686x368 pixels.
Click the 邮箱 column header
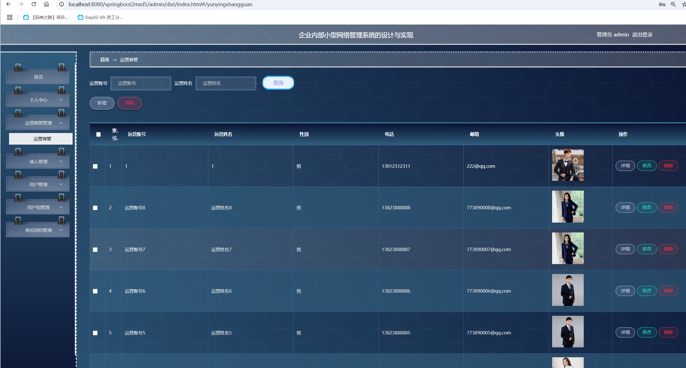(474, 134)
